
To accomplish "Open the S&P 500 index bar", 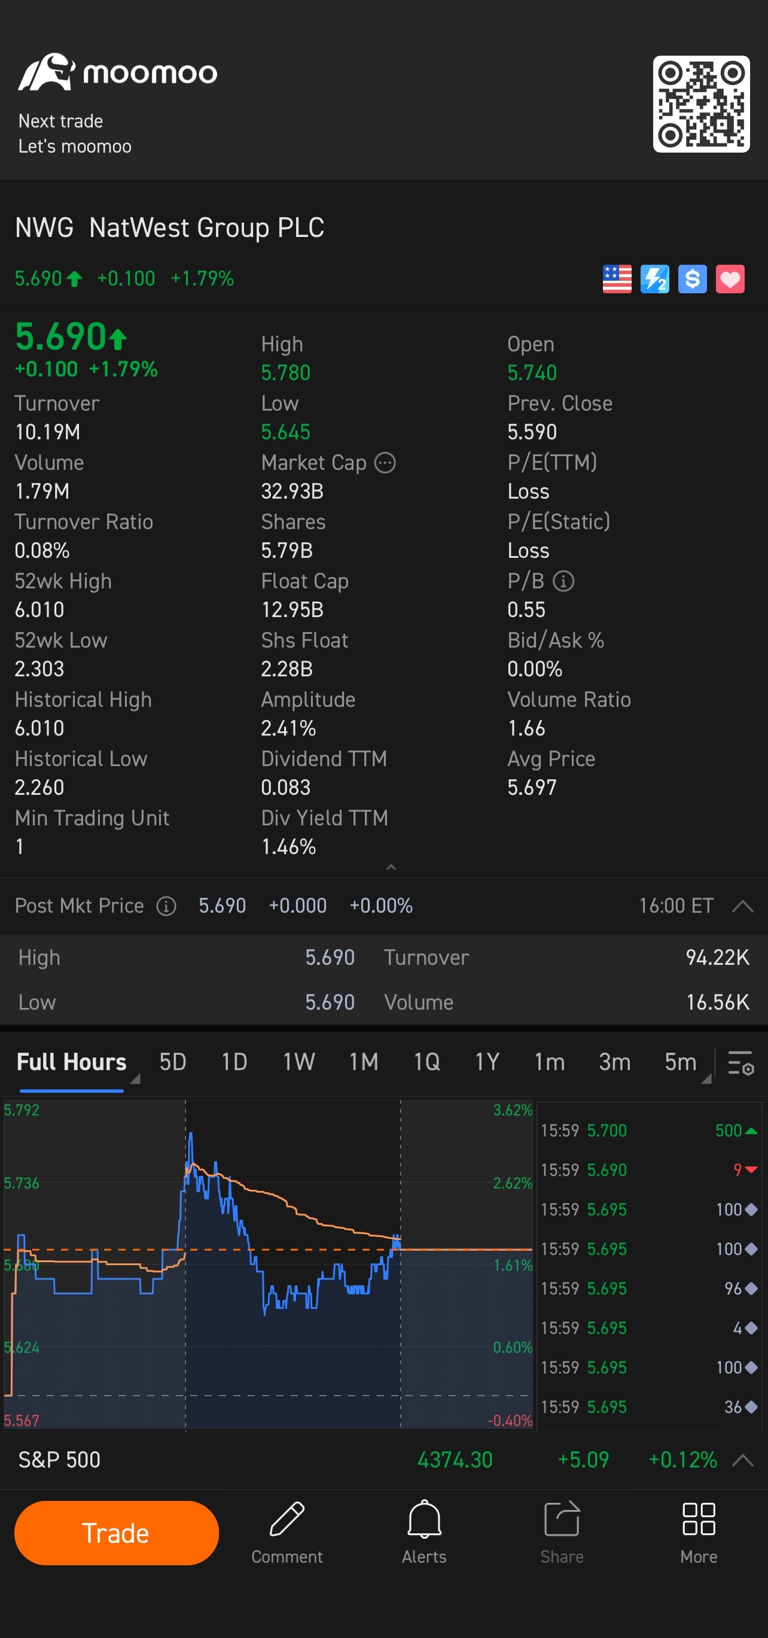I will click(x=384, y=1459).
